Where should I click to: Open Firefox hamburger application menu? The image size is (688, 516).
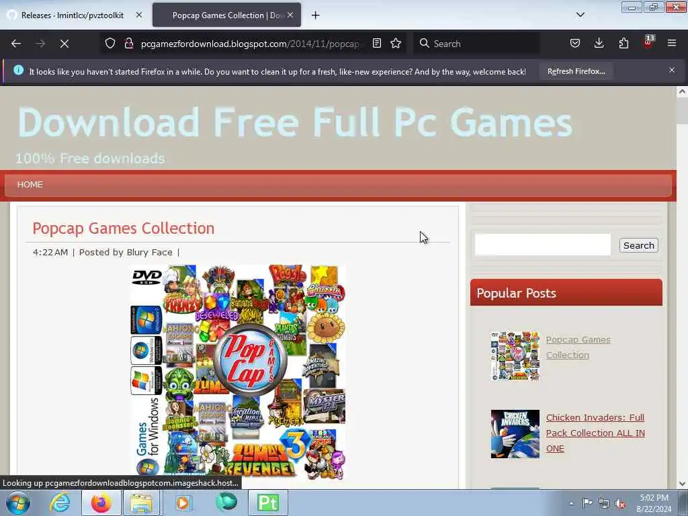(672, 44)
